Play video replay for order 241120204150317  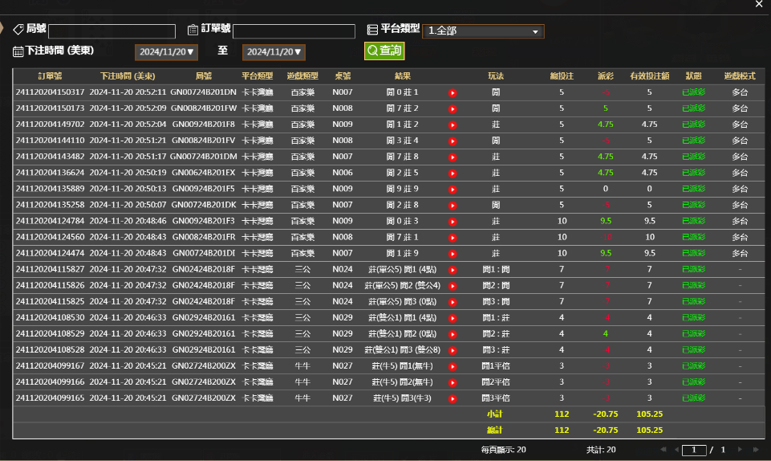452,92
